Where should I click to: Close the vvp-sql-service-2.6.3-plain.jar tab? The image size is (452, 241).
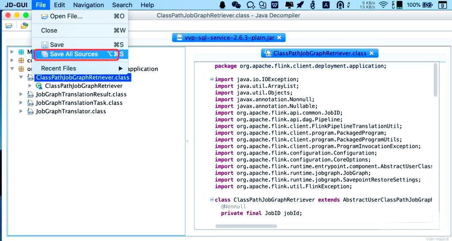[x=279, y=38]
